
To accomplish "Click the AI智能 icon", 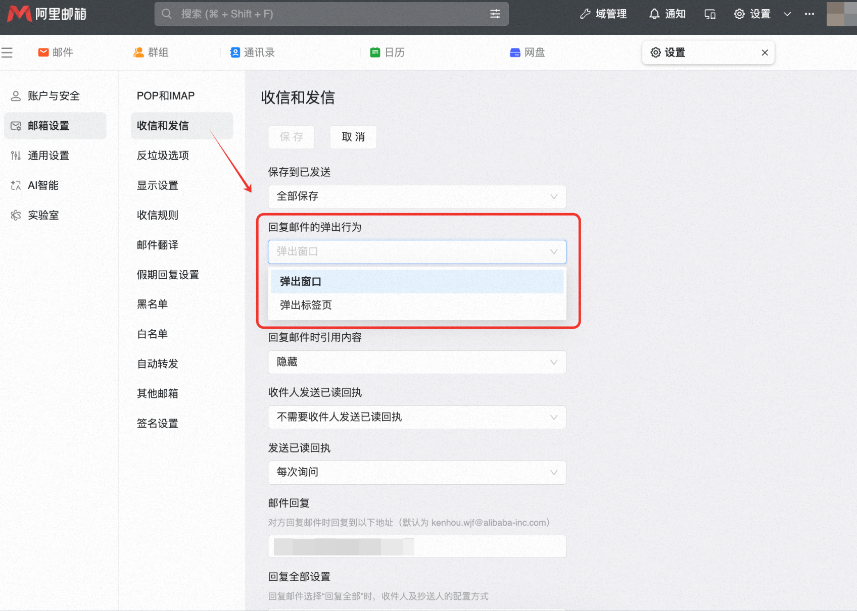I will tap(16, 185).
